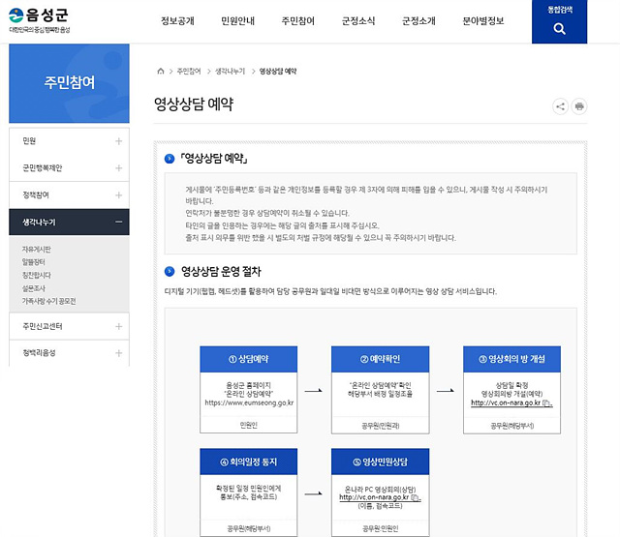Expand the 정책참여 sidebar section
620x537 pixels.
point(118,195)
